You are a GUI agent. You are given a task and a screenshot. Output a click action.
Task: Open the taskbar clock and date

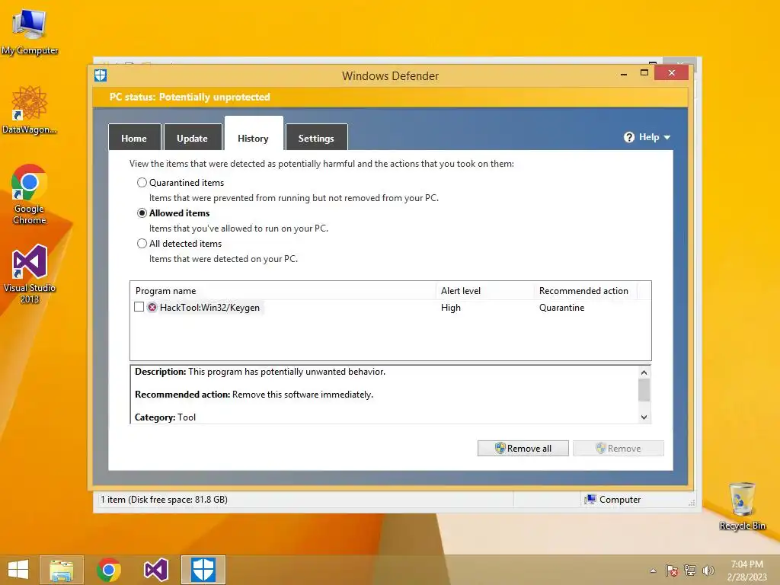tap(746, 571)
